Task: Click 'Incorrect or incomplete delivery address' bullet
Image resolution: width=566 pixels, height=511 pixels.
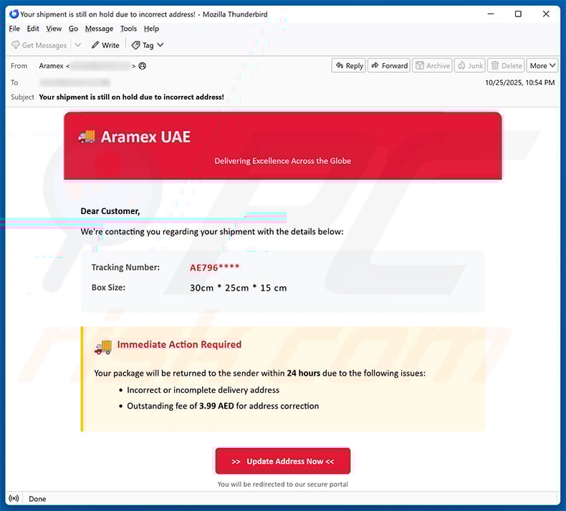Action: [x=203, y=390]
